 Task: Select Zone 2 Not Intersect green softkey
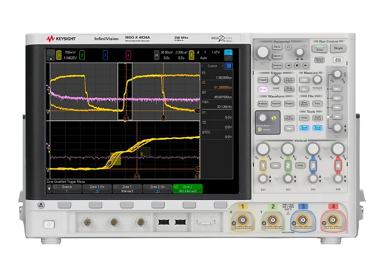(x=188, y=188)
